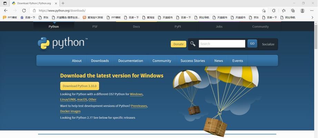Open the Favorites list icon
The height and width of the screenshot is (138, 318).
pos(284,11)
